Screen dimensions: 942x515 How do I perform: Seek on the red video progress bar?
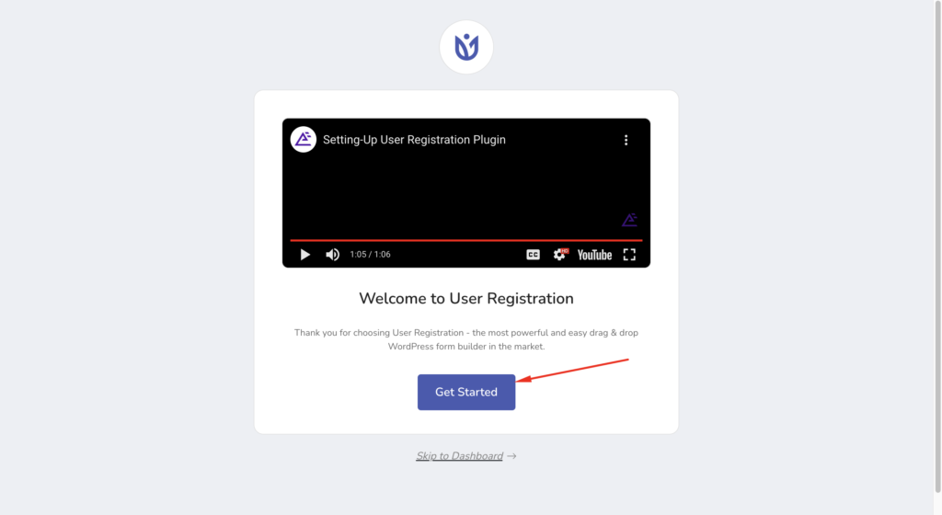coord(466,240)
